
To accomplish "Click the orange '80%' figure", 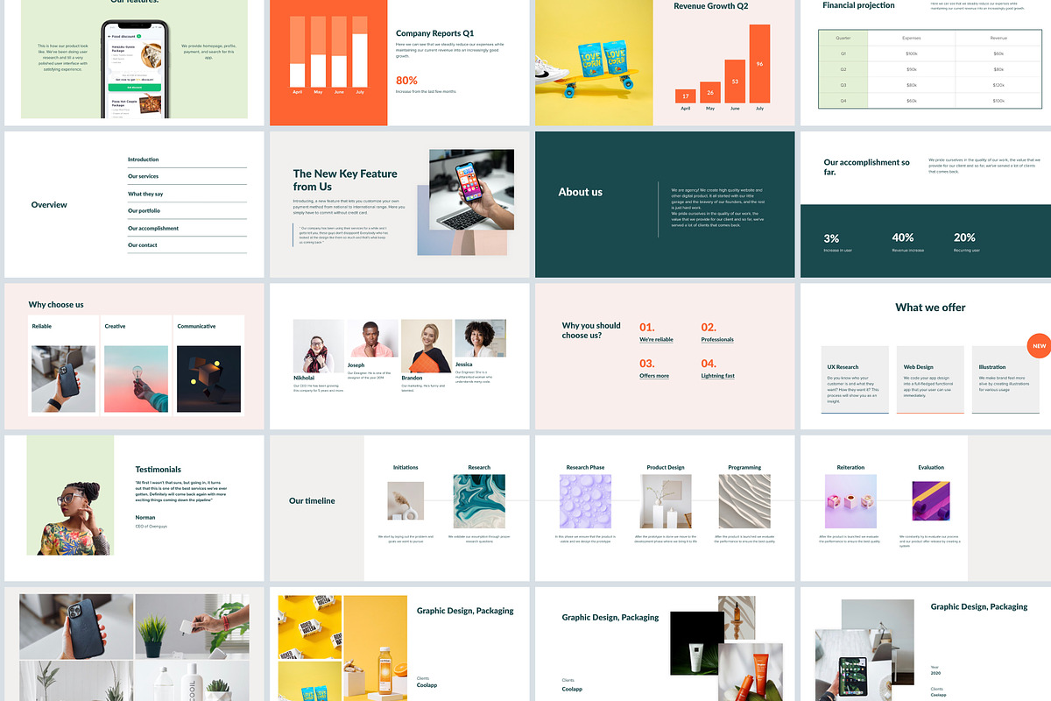I will 406,80.
